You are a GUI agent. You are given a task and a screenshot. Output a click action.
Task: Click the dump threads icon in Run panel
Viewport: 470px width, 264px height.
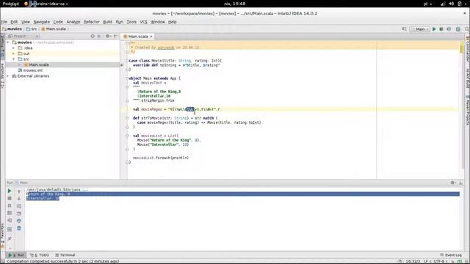click(10, 213)
